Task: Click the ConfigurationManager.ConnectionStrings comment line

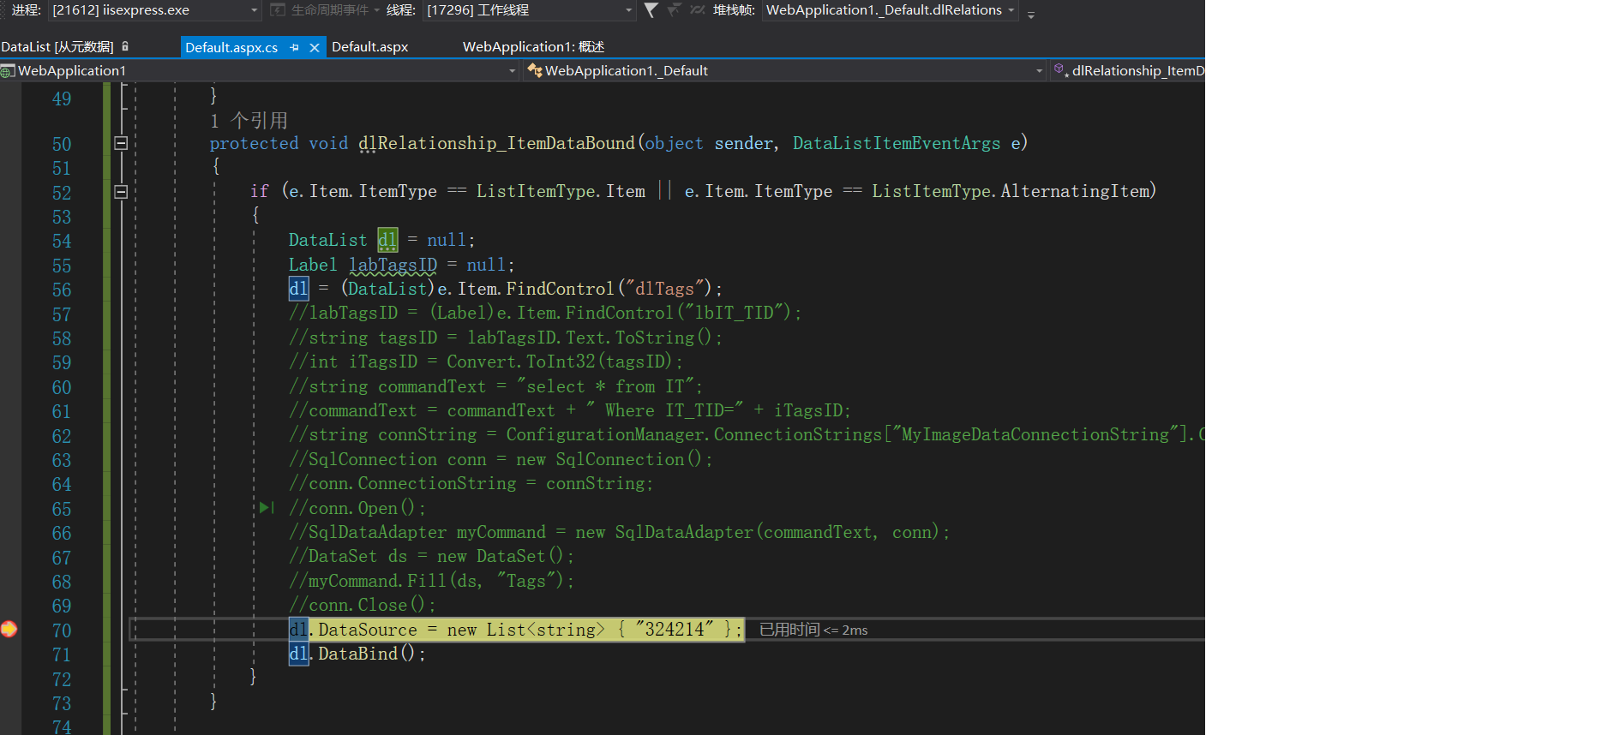Action: click(746, 434)
